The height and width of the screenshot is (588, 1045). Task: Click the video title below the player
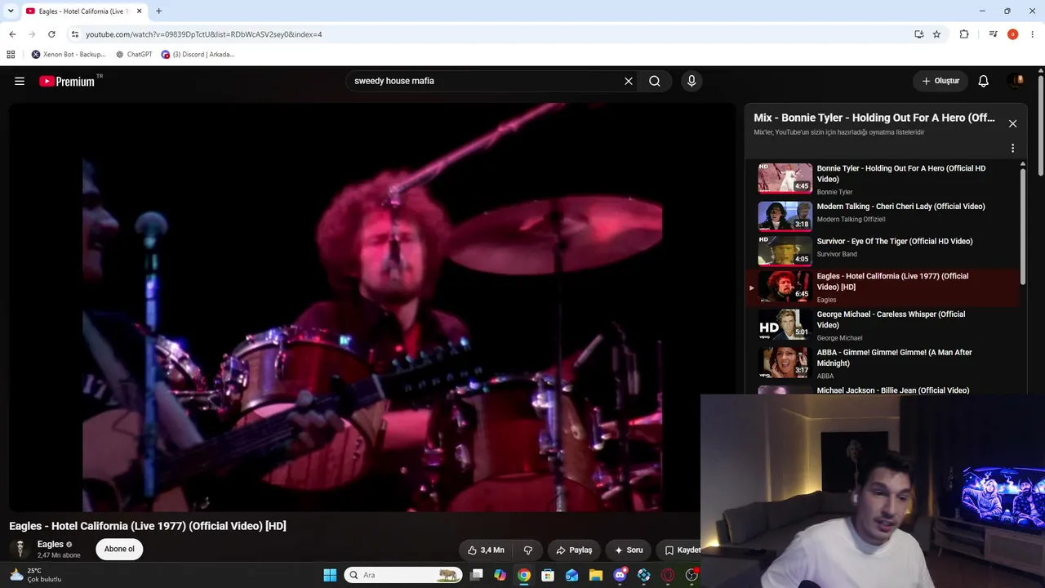coord(148,526)
